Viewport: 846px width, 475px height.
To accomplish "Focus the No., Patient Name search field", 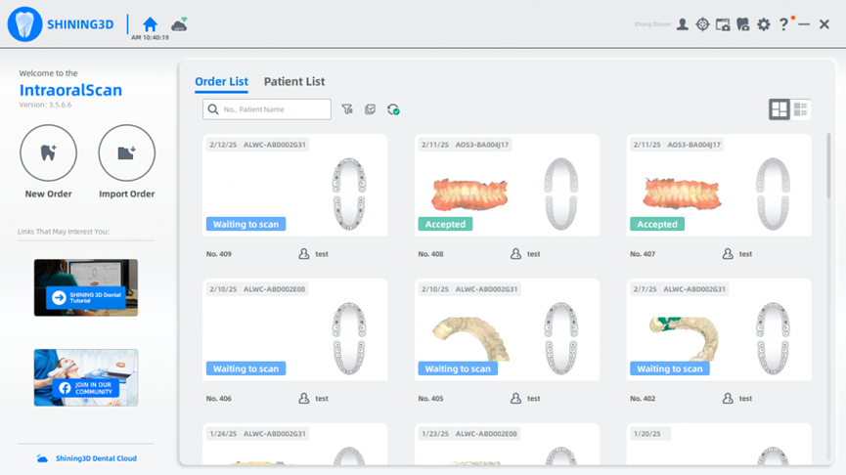I will (267, 109).
